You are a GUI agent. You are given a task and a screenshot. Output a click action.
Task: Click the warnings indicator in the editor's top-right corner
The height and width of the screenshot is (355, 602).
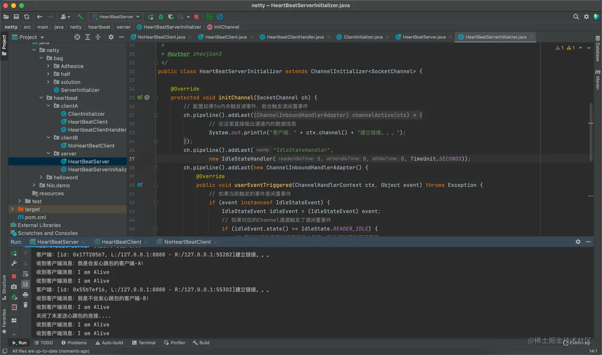click(565, 48)
